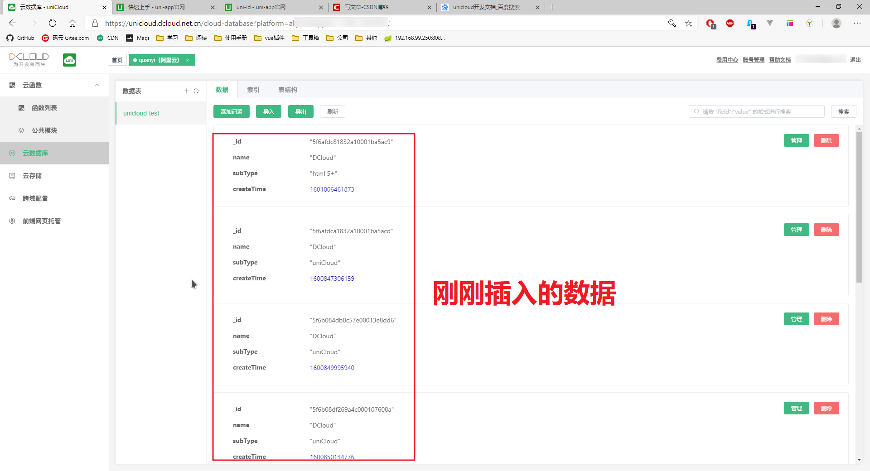870x471 pixels.
Task: Click the 搜索 button
Action: point(844,111)
